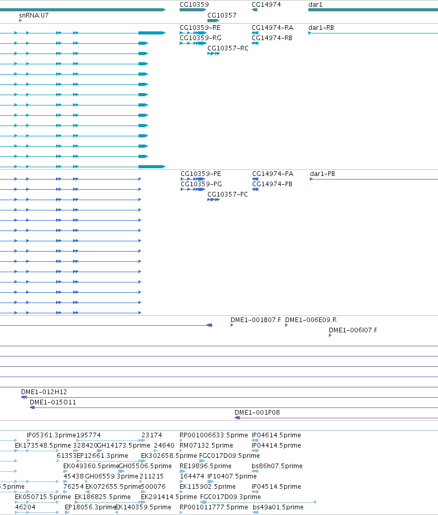Screen dimensions: 438x515
Task: Open EST EK115902.5prime
Action: point(207,486)
